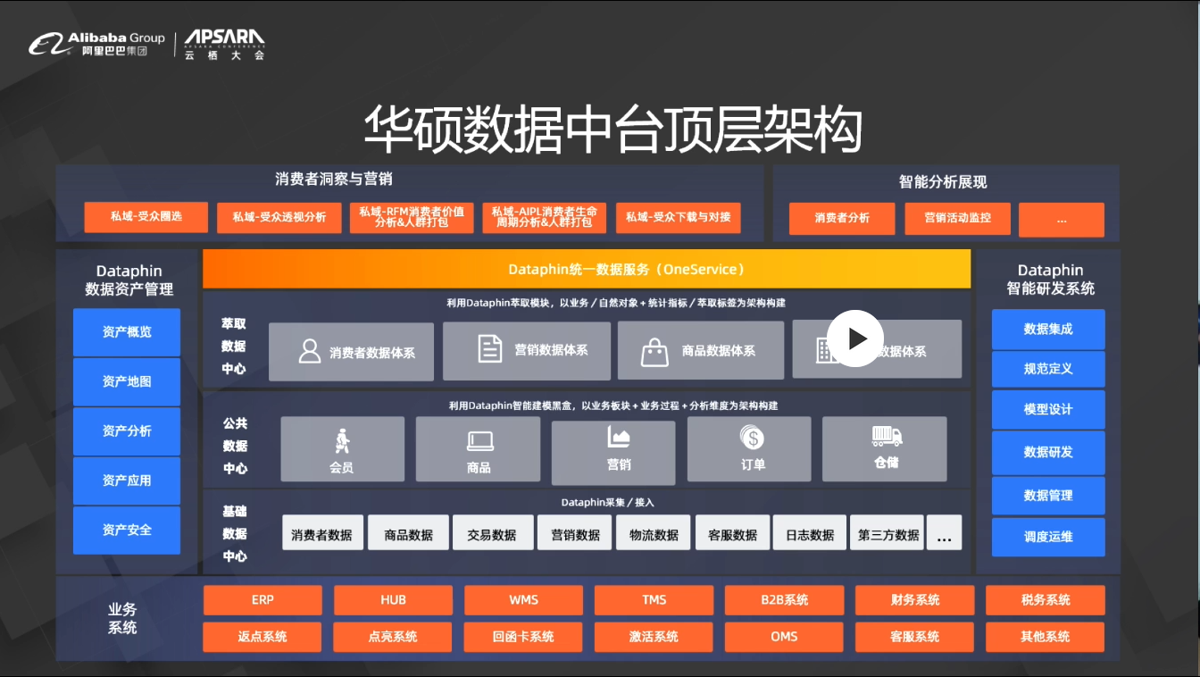Click the 华硕数据中台顶层架构 title
Screen dimensions: 1200x677
pyautogui.click(x=612, y=130)
